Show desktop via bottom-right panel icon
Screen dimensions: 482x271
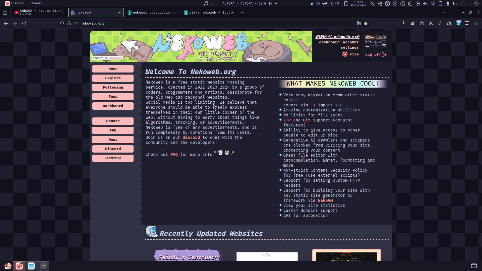click(x=474, y=266)
